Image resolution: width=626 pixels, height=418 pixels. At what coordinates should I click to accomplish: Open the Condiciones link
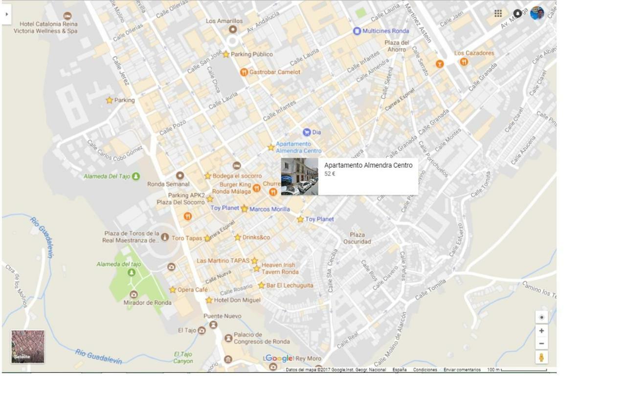point(425,370)
